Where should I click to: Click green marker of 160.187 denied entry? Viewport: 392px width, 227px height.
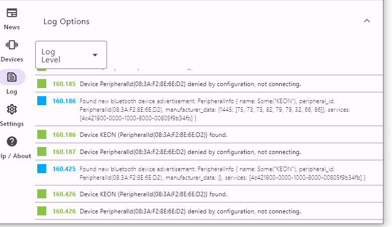click(x=42, y=152)
